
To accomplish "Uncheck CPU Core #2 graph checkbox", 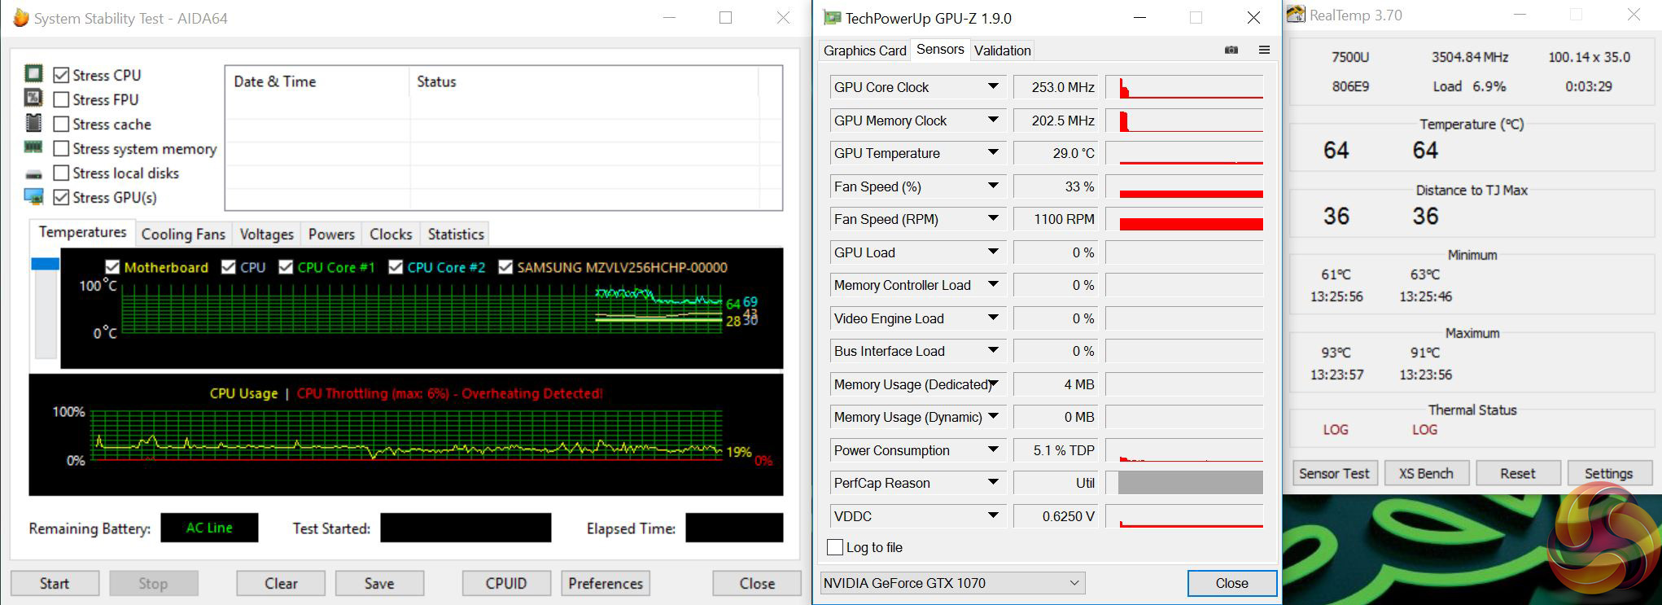I will [396, 267].
